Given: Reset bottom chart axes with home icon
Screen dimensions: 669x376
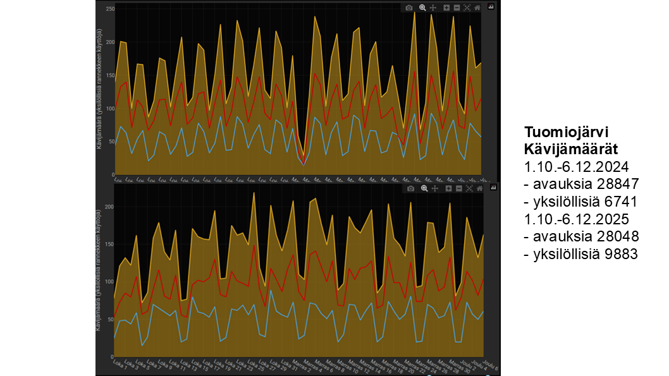Looking at the screenshot, I should coord(478,188).
